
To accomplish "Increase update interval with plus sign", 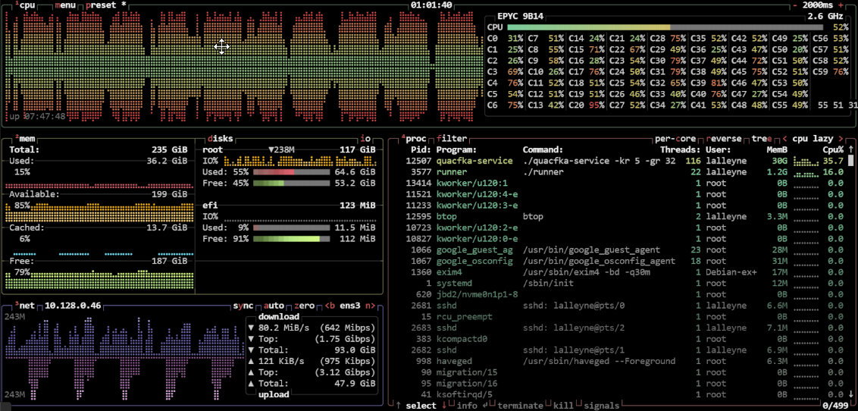I will pyautogui.click(x=840, y=5).
